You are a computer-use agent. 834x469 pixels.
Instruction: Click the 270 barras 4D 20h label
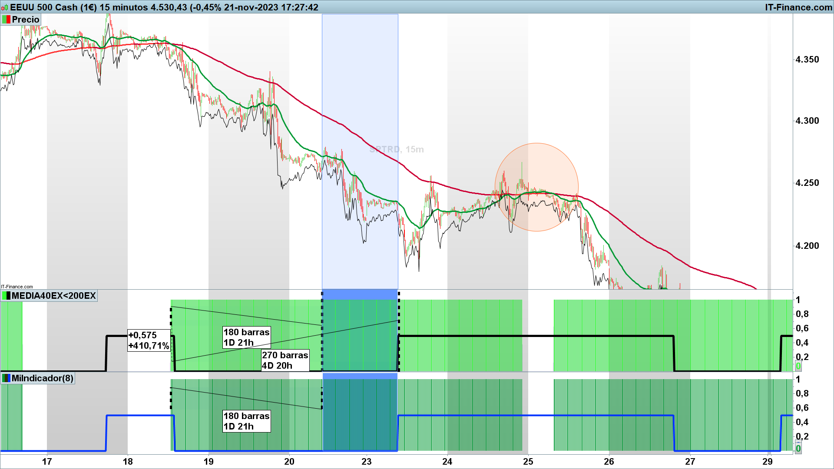(285, 360)
